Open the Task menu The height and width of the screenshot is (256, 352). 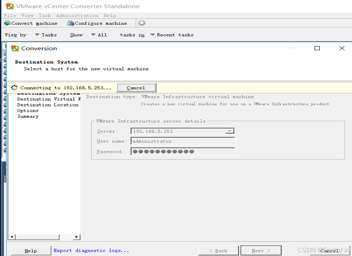44,15
